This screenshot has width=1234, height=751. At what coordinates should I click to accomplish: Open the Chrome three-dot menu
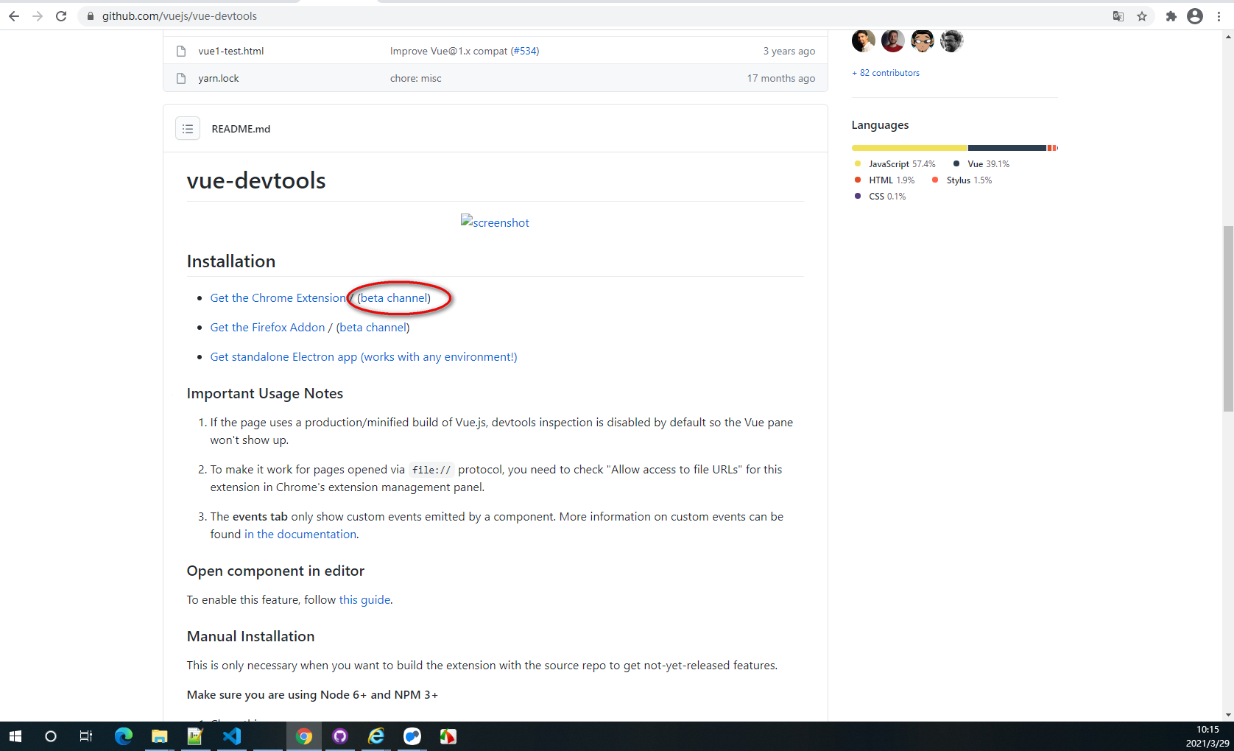pos(1219,15)
